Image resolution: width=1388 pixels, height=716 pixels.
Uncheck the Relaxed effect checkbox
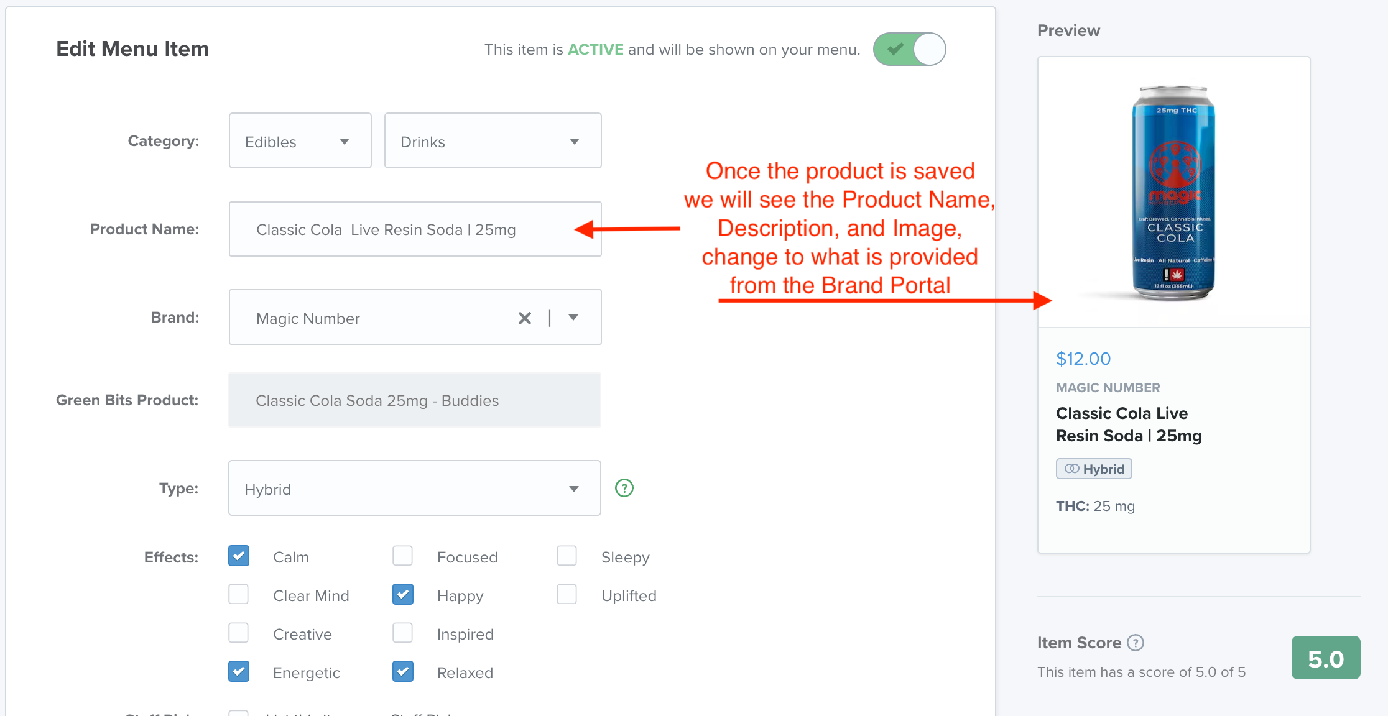pyautogui.click(x=403, y=671)
